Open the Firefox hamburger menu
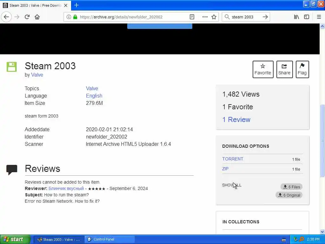This screenshot has height=244, width=325. pos(319,17)
